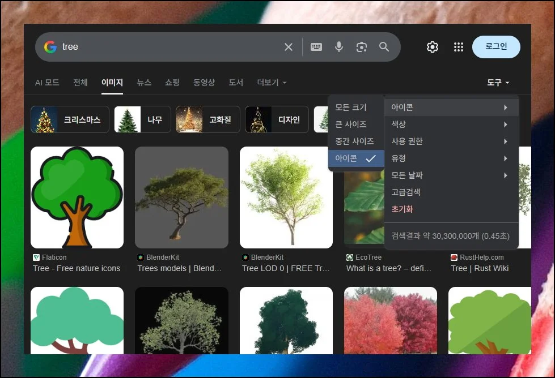Viewport: 555px width, 378px height.
Task: Click the 로그인 button
Action: tap(496, 47)
